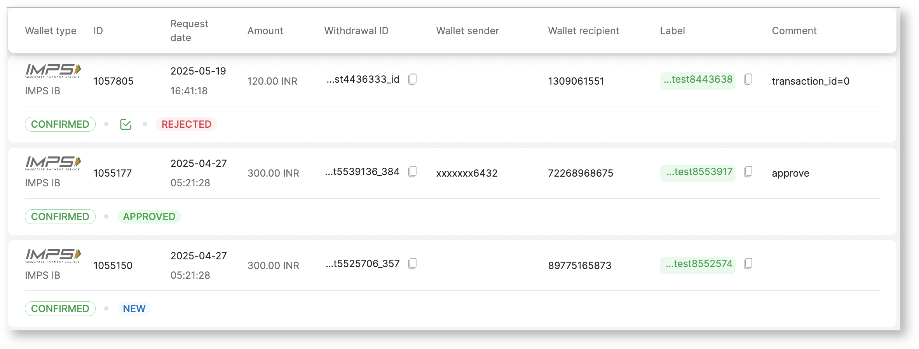Click CONFIRMED badge for withdrawal 1055150
This screenshot has width=919, height=349.
click(x=60, y=309)
